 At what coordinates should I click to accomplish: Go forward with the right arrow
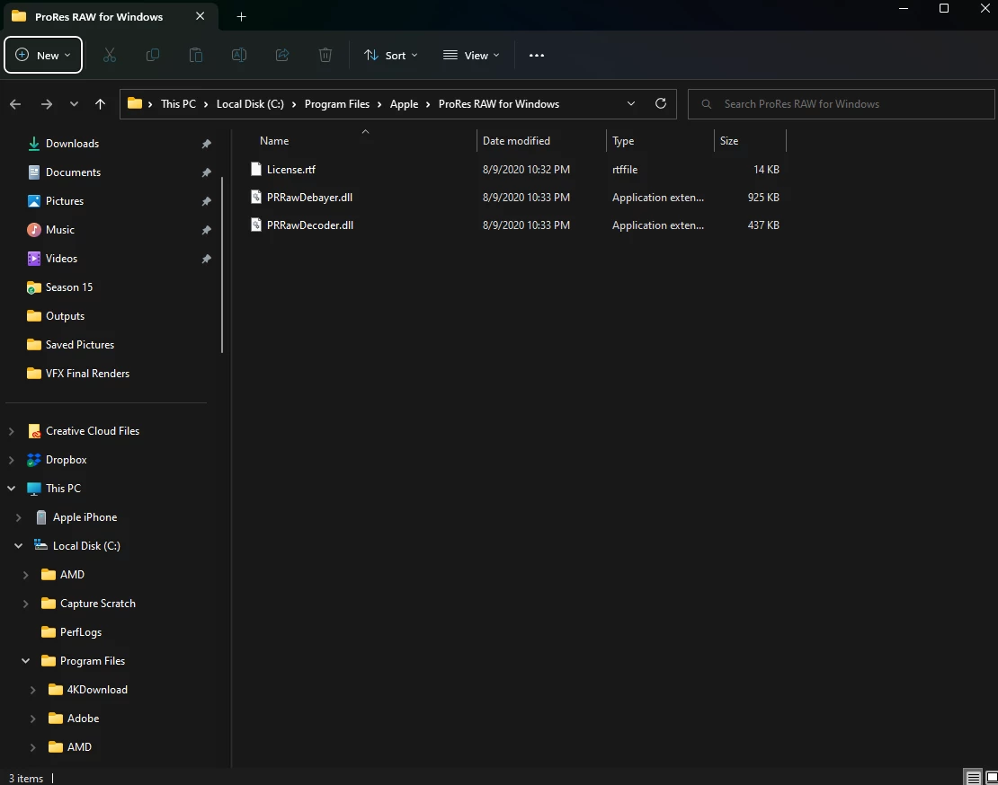click(47, 104)
